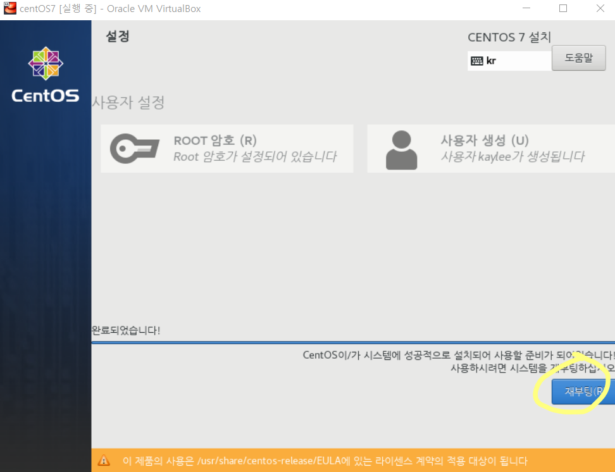Click the 완료되었습니다! status text
Screen dimensions: 615x472
tap(126, 330)
